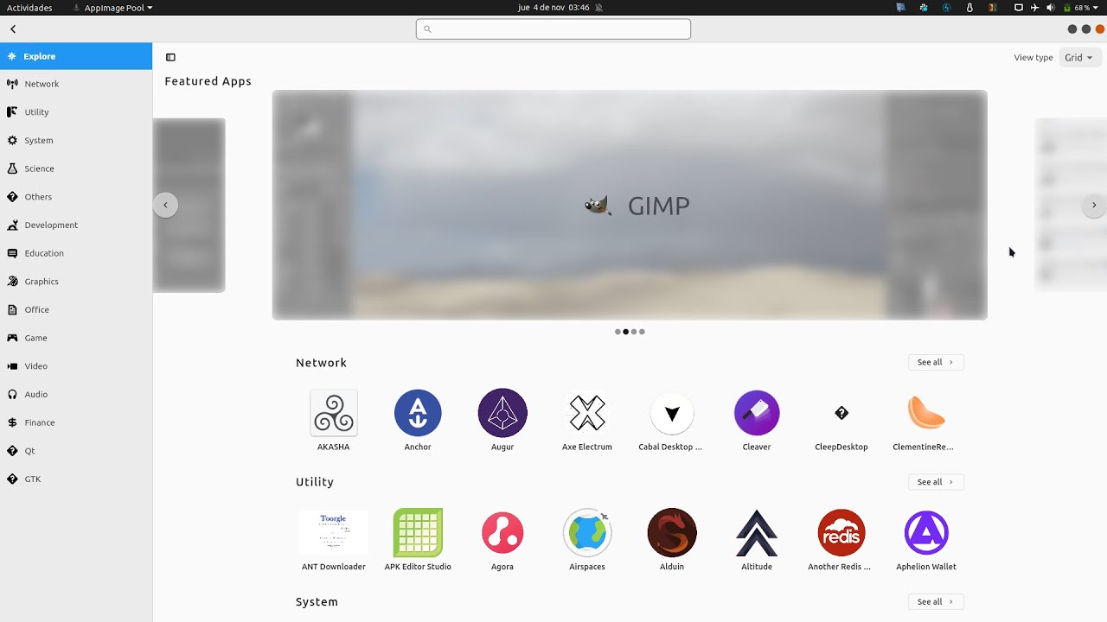1107x622 pixels.
Task: Select the Science category
Action: point(76,168)
